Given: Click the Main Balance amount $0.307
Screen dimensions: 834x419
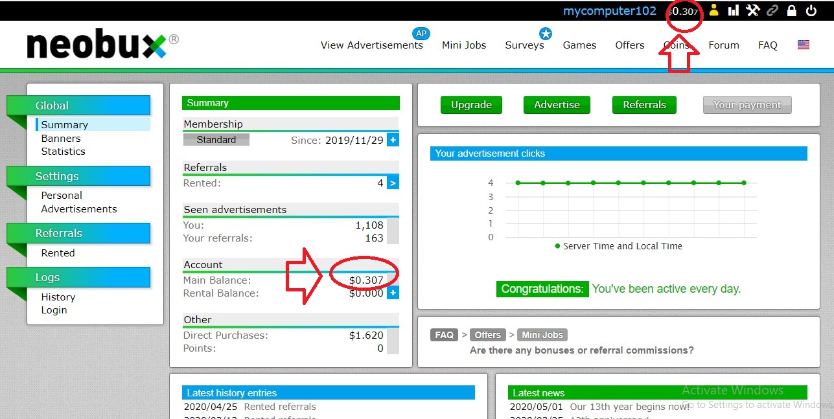Looking at the screenshot, I should click(366, 280).
